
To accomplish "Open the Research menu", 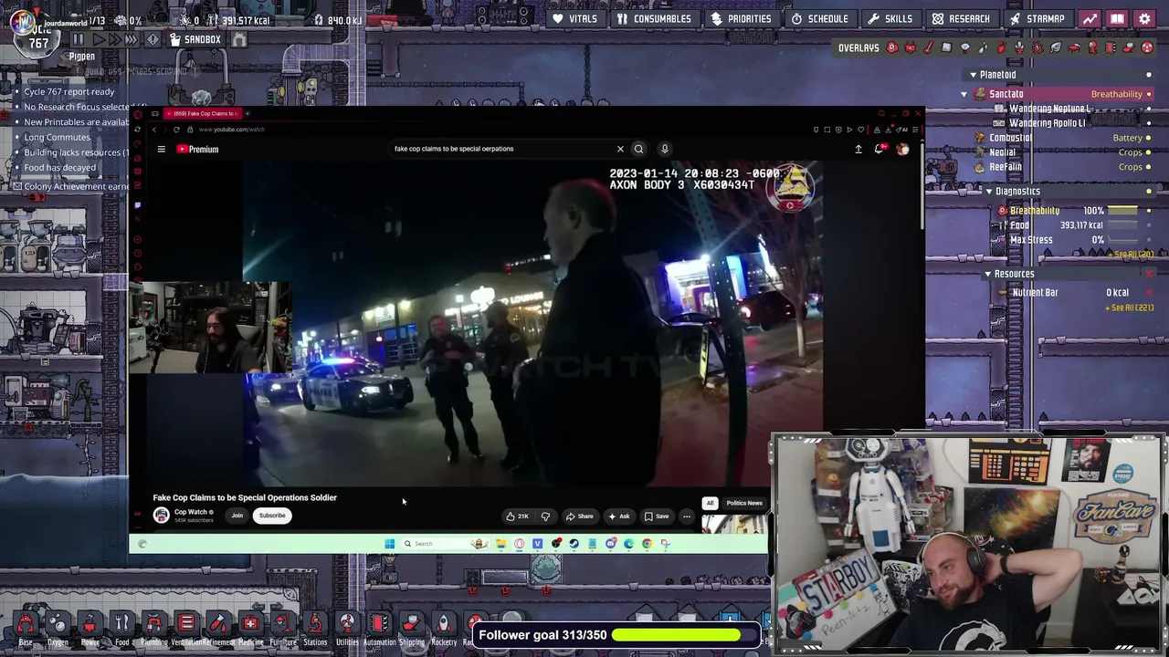I will 961,18.
